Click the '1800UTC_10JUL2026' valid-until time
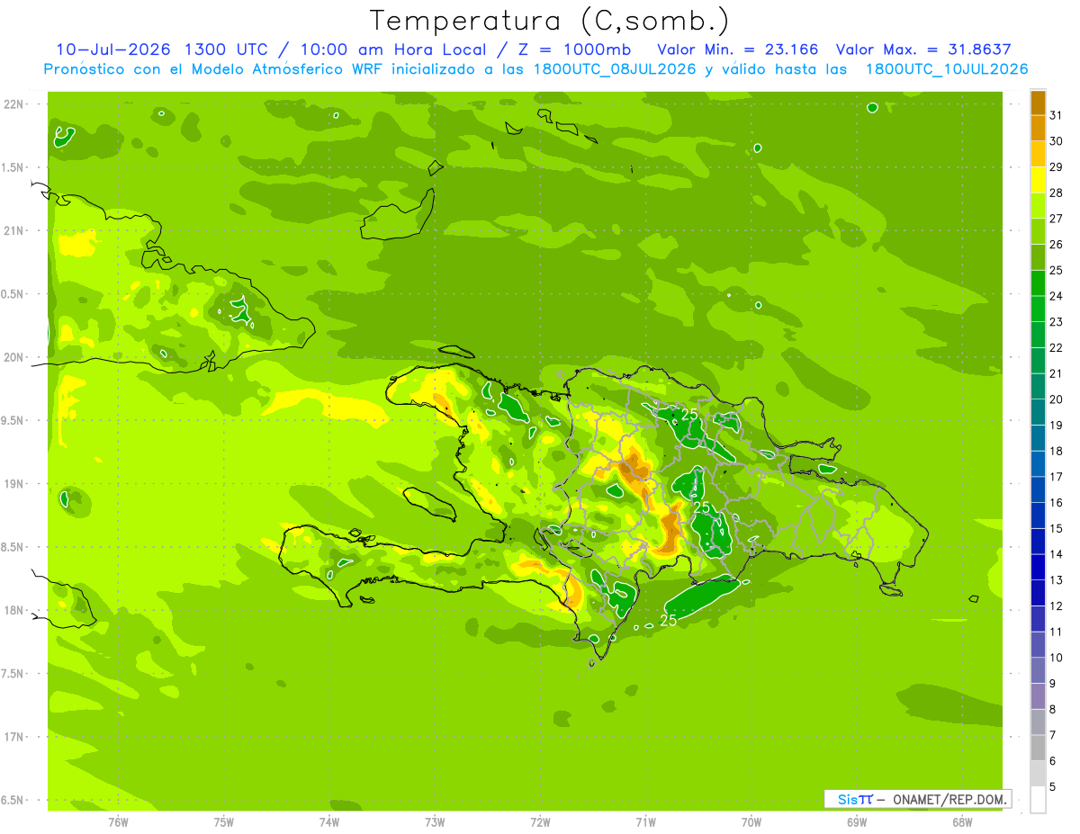1080x834 pixels. click(946, 69)
